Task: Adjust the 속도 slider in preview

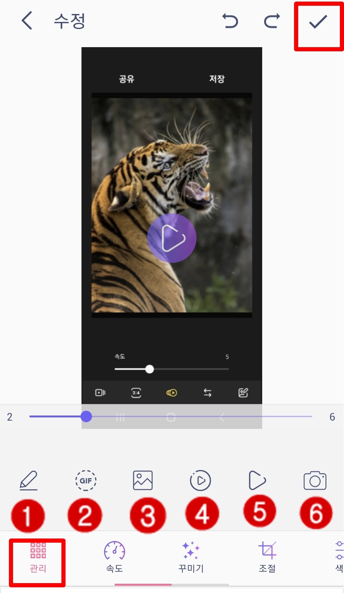Action: pyautogui.click(x=150, y=369)
